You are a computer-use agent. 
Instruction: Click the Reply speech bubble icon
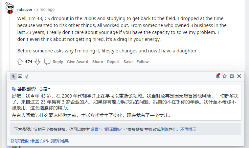click(47, 62)
